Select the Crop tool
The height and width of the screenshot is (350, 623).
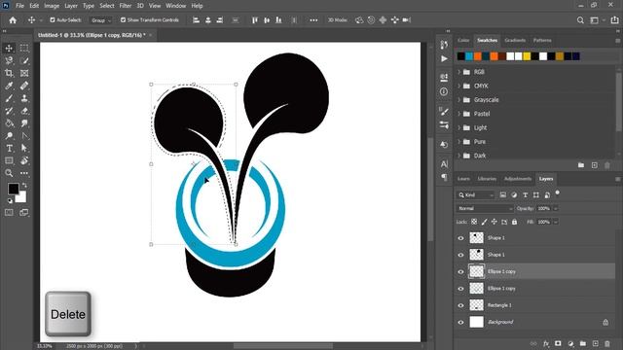pos(9,73)
